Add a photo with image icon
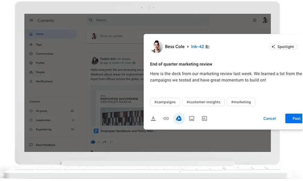This screenshot has height=181, width=303. tap(191, 119)
